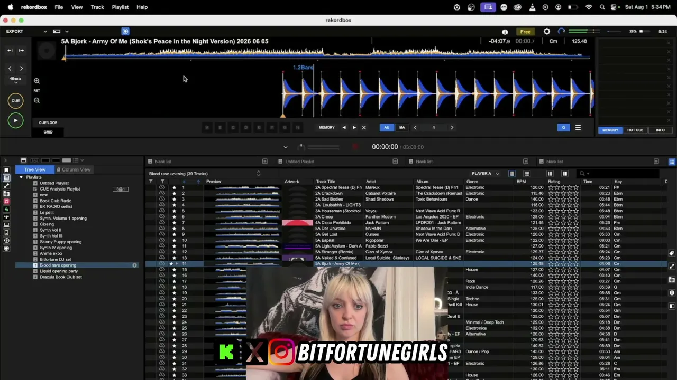The height and width of the screenshot is (380, 677).
Task: Zoom in on the waveform
Action: click(x=36, y=81)
